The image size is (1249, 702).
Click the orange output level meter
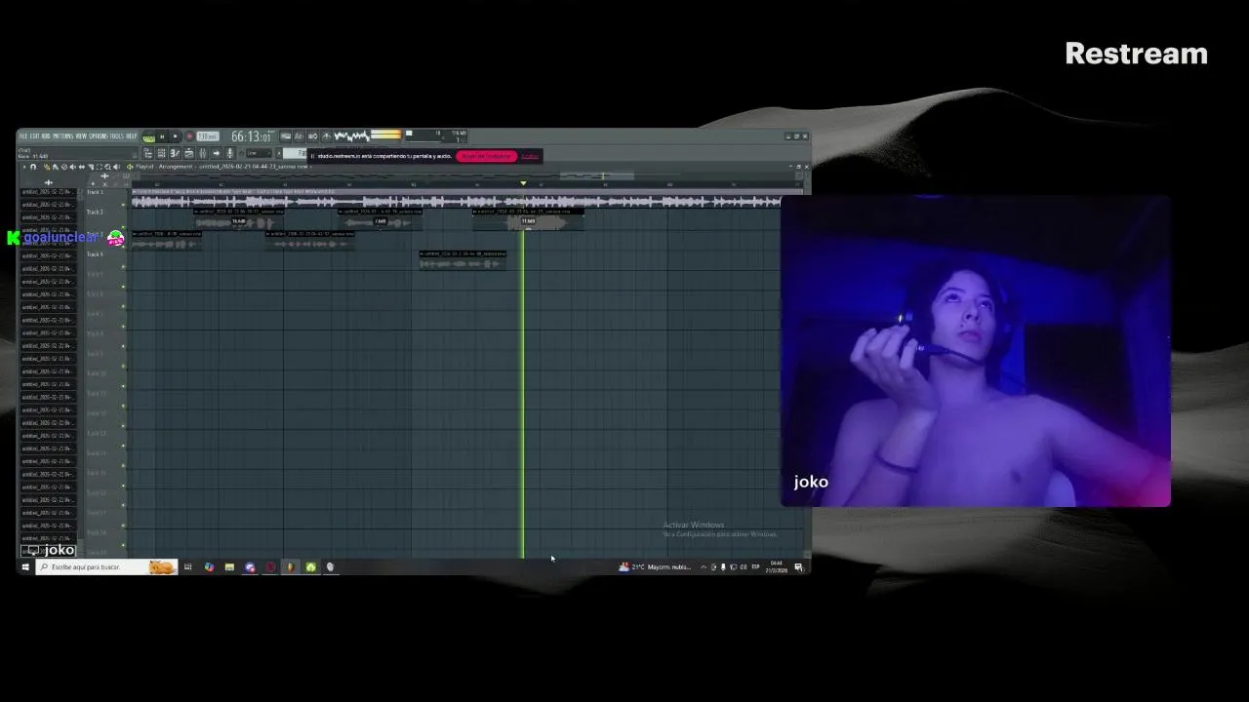(385, 135)
